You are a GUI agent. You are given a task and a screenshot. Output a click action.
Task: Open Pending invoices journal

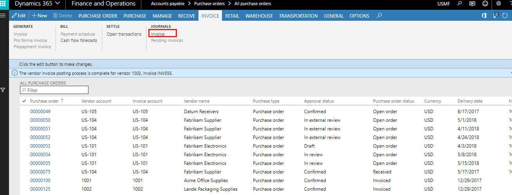point(167,40)
